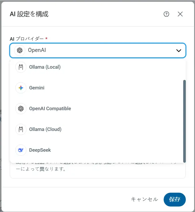Select Ollama (Local) from provider list

point(97,67)
